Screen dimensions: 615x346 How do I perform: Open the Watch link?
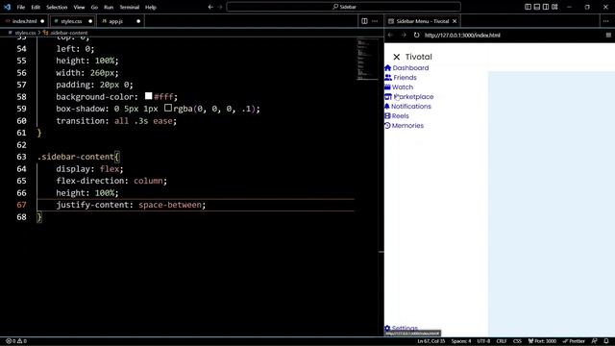point(403,87)
